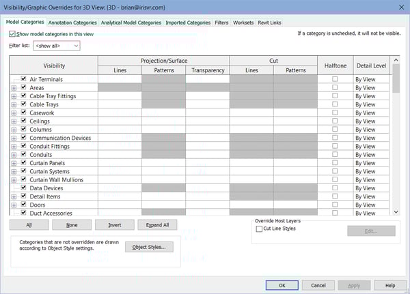Uncheck Air Terminals visibility
This screenshot has height=294, width=410.
click(23, 78)
